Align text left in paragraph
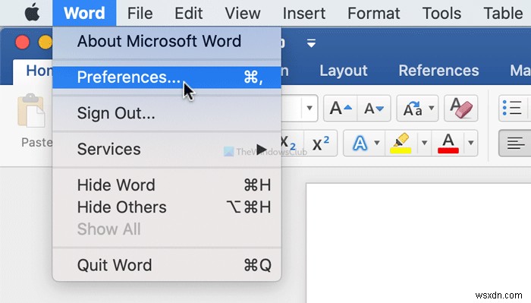 (515, 144)
